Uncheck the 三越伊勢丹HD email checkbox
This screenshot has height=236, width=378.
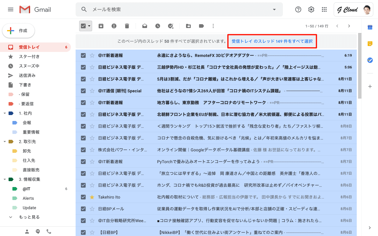pyautogui.click(x=83, y=67)
